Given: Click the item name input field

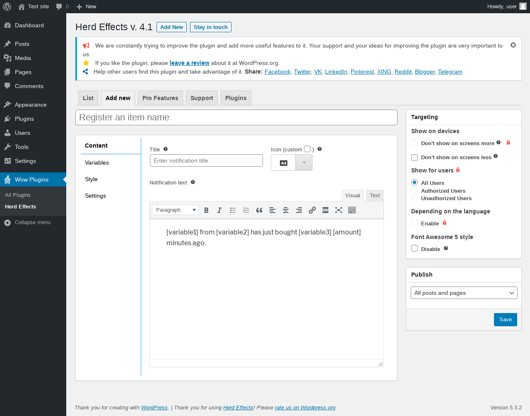Looking at the screenshot, I should 236,117.
